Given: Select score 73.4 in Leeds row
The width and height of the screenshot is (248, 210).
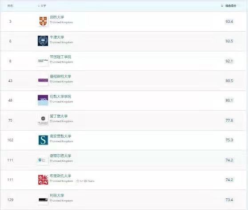Looking at the screenshot, I should [x=229, y=200].
